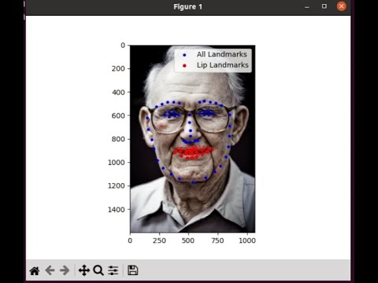Activate the Zoom to rectangle tool
Image resolution: width=378 pixels, height=283 pixels.
click(x=98, y=270)
